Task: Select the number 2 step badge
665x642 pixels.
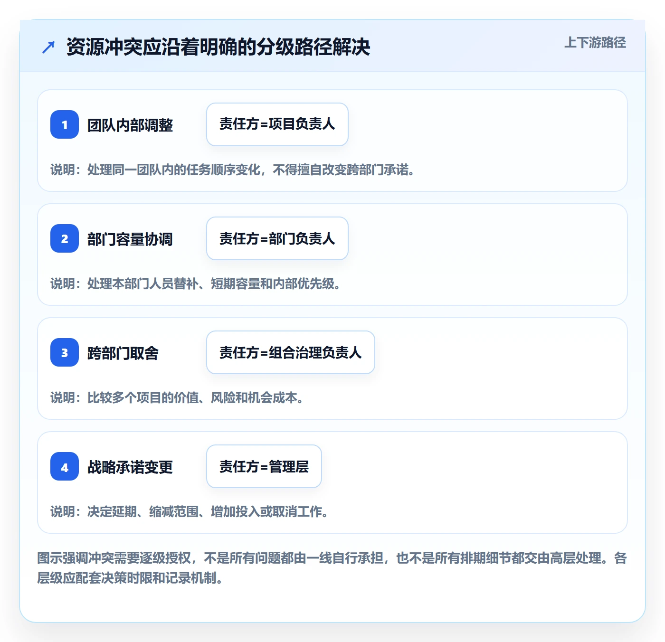Action: [65, 238]
